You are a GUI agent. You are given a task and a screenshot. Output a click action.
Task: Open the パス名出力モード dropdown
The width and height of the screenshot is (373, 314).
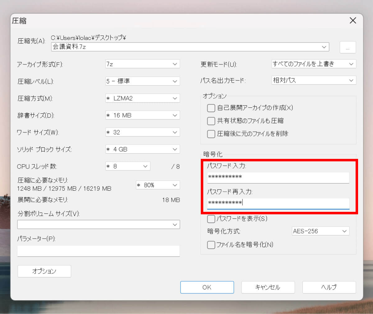click(314, 80)
